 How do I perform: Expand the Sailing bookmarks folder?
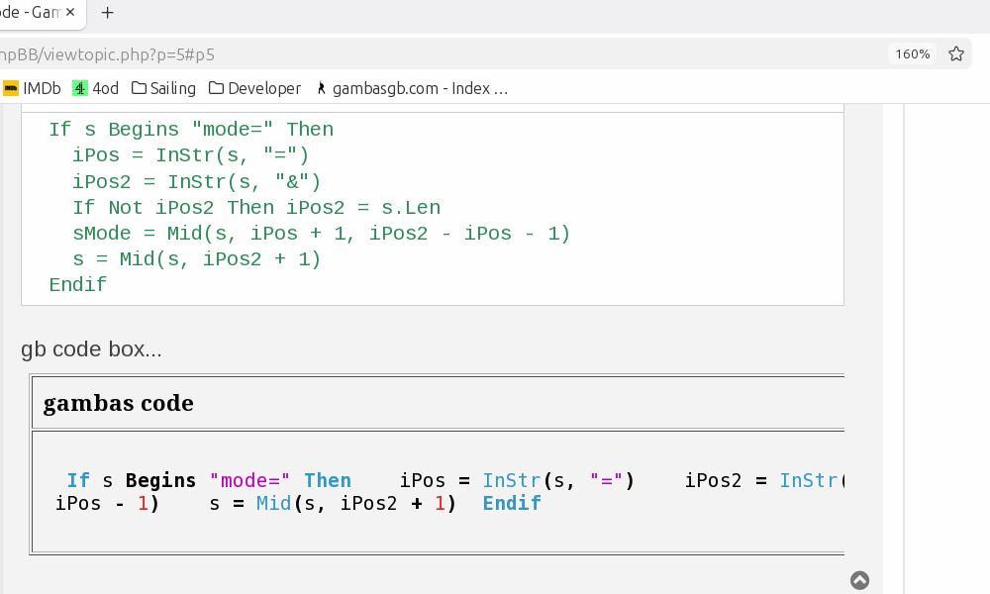[x=163, y=88]
